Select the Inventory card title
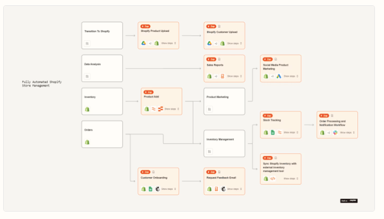Screen dimensions: 384x219 90,97
